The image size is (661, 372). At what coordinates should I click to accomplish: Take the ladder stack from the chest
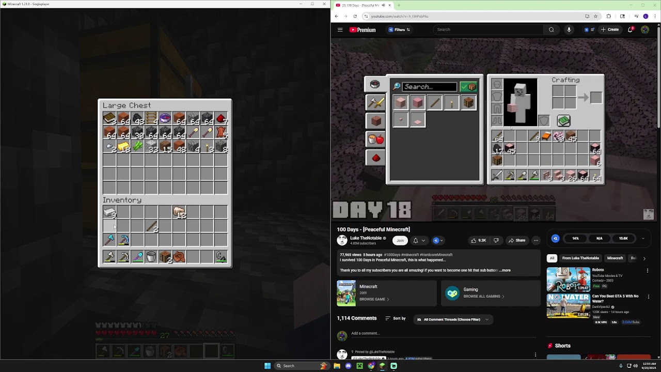point(151,119)
